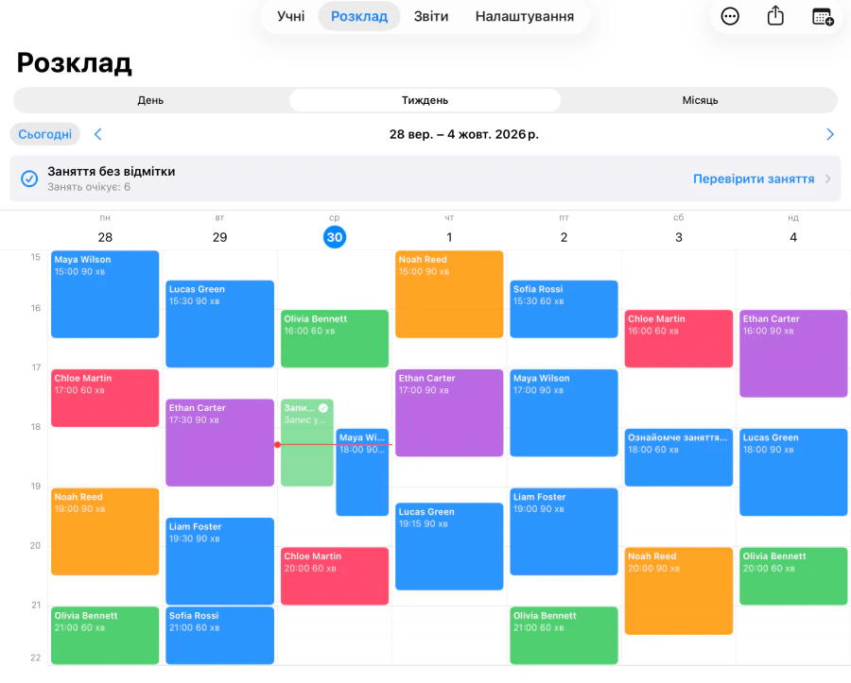Open chevron next to Перевірити заняття
Viewport: 851px width, 683px height.
[827, 179]
